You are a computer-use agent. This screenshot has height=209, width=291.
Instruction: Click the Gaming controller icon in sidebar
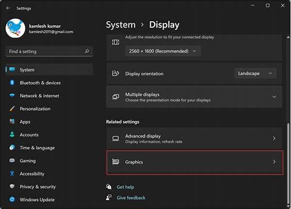[x=12, y=161]
